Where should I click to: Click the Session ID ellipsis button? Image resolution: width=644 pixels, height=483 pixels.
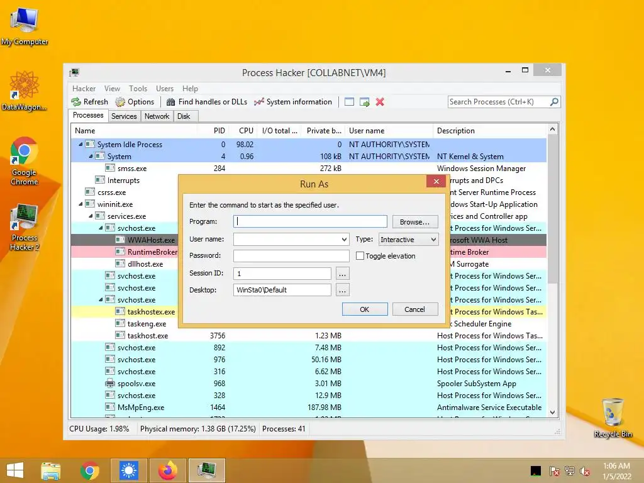(342, 274)
